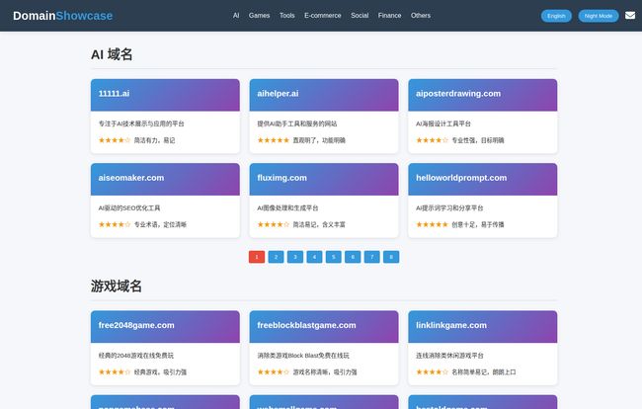Click star rating on aiseomaker.com card
Viewport: 642px width, 409px height.
tap(115, 224)
